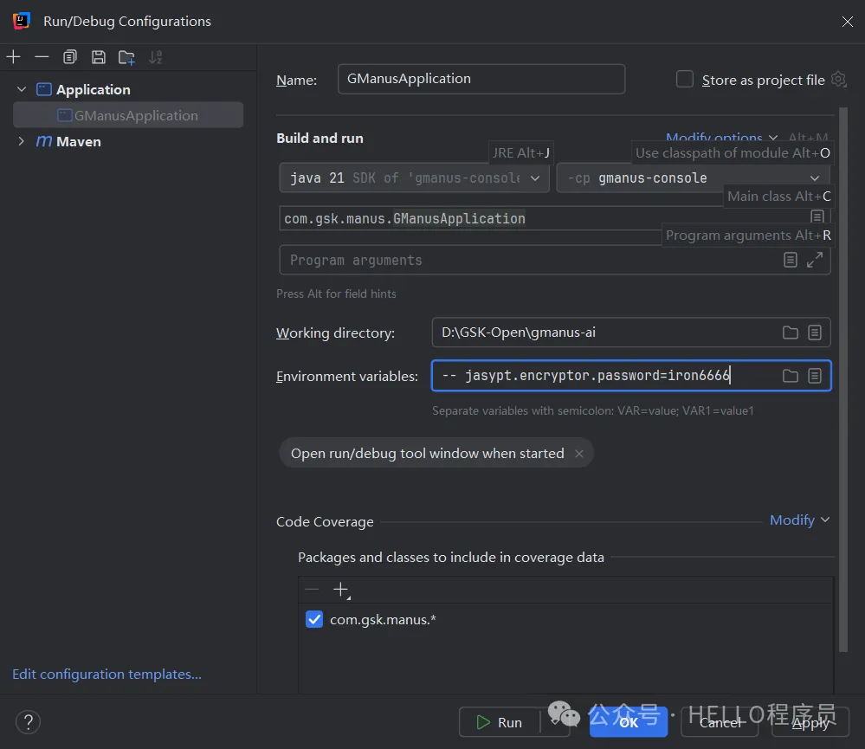Remove the selected configuration
This screenshot has width=865, height=749.
pos(42,57)
